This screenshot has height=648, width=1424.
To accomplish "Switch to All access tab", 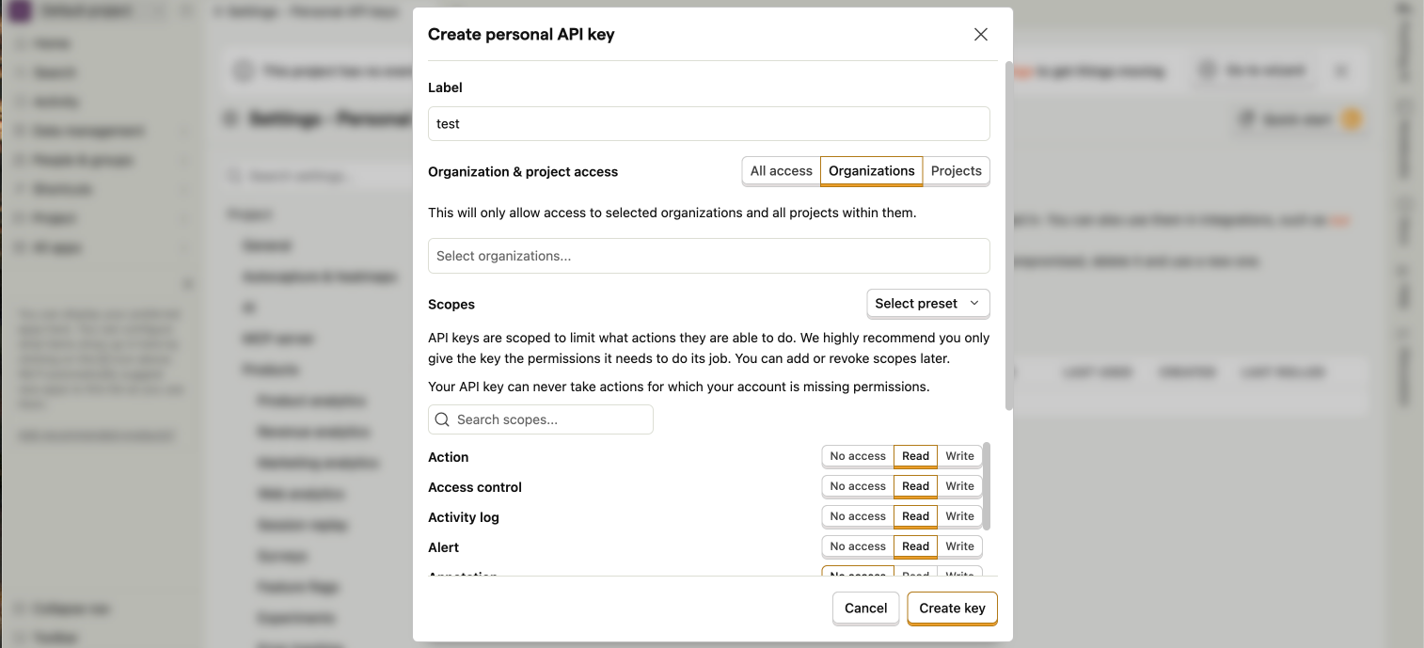I will 781,171.
